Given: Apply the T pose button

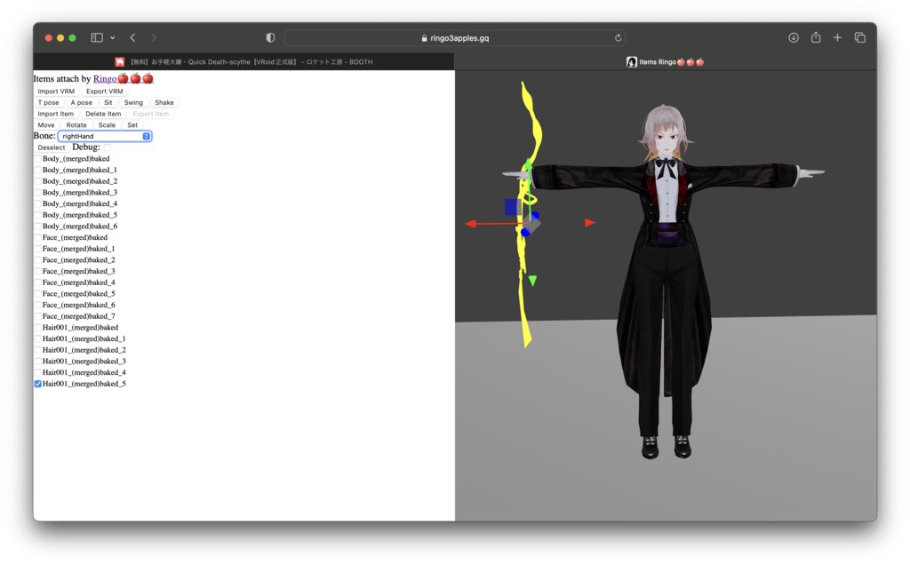Looking at the screenshot, I should [x=48, y=102].
